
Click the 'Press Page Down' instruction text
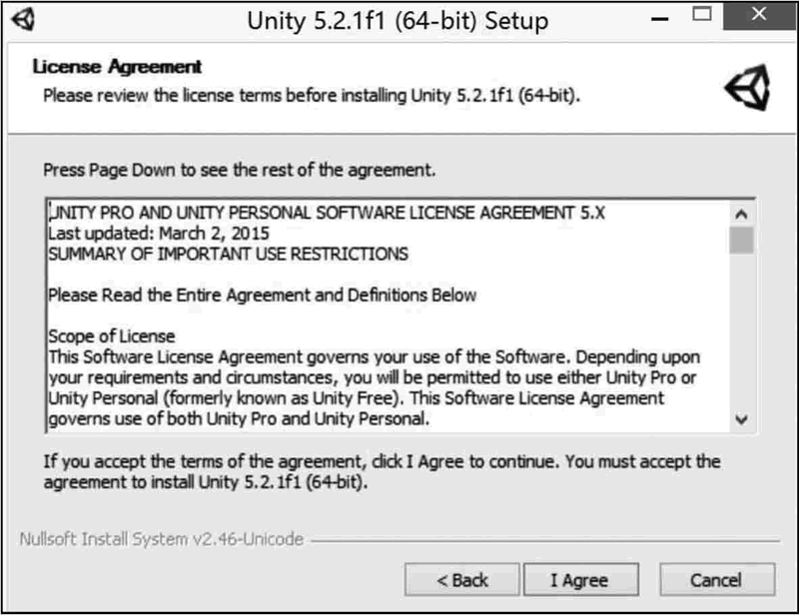pos(239,170)
